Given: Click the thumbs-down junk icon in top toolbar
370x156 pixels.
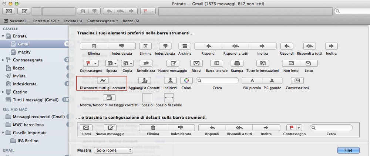Looking at the screenshot, I should click(x=94, y=11).
